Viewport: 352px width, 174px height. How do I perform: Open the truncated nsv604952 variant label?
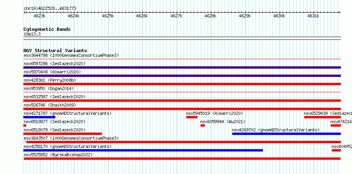342,146
